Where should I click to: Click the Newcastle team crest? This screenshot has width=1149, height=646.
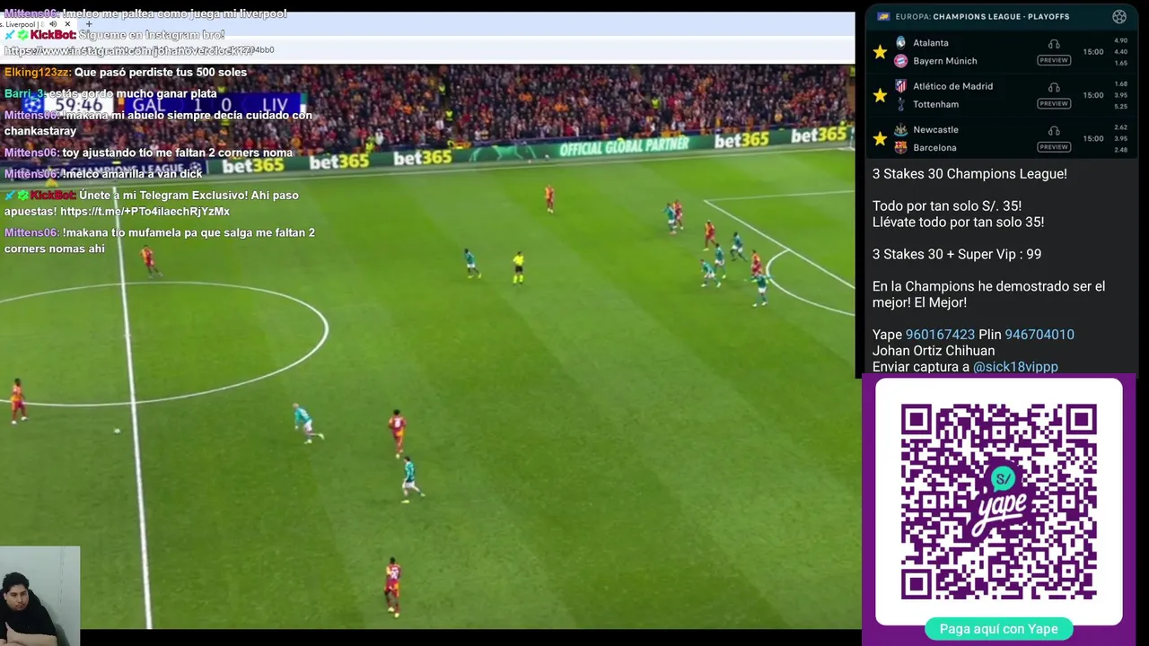coord(900,129)
